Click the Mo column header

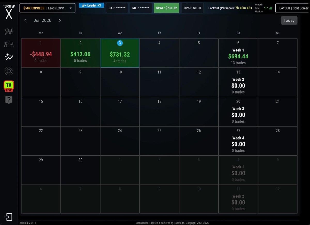[x=41, y=33]
